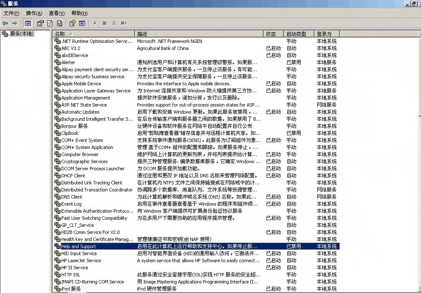Toggle the console tree visibility icon
Image resolution: width=421 pixels, height=293 pixels.
[28, 23]
